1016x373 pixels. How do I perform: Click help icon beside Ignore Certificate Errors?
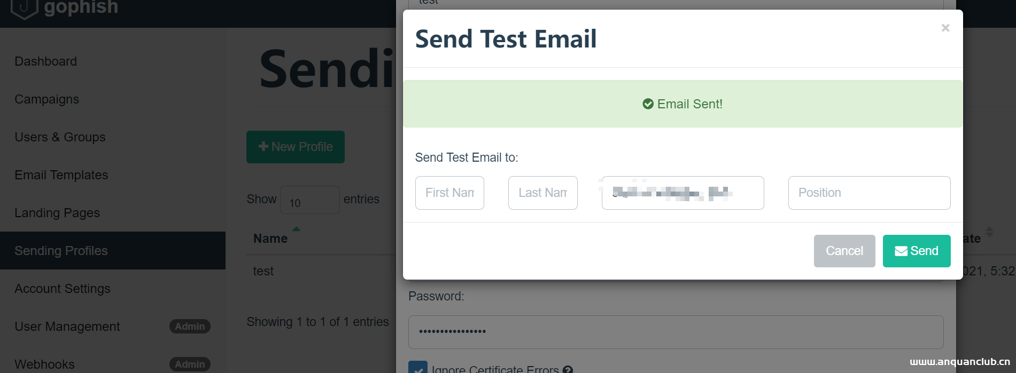coord(568,369)
